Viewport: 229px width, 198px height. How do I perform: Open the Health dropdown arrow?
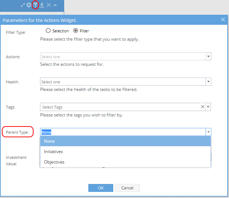pyautogui.click(x=208, y=82)
